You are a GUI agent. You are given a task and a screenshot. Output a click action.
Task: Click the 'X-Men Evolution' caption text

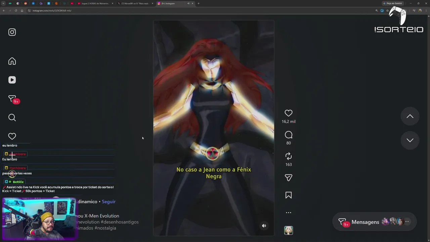pos(102,216)
